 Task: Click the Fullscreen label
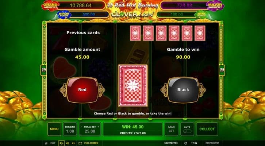pyautogui.click(x=91, y=143)
